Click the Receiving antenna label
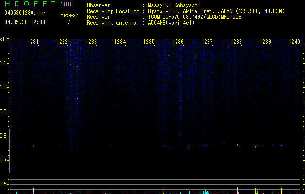 coord(112,23)
